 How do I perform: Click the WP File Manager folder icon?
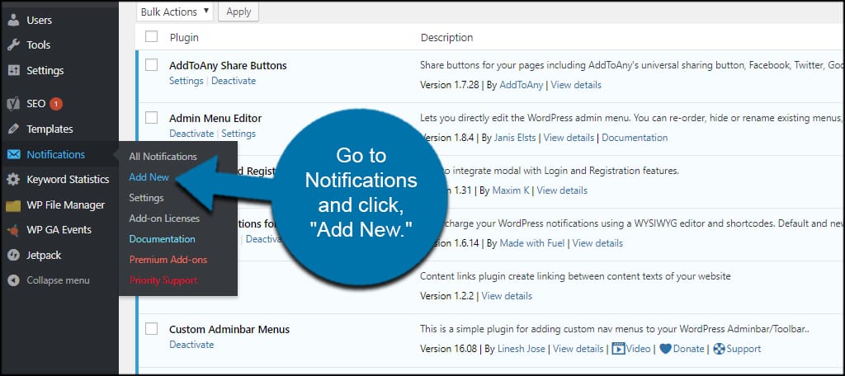[13, 205]
